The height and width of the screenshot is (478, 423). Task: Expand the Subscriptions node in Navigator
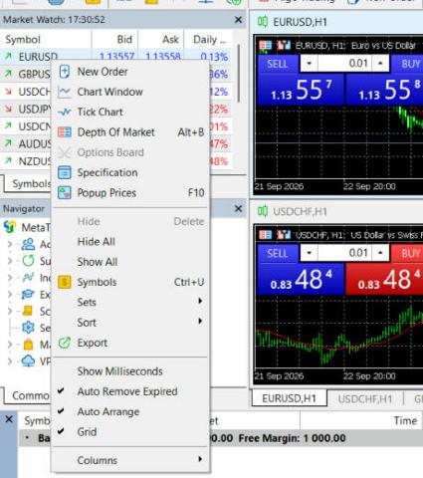(10, 261)
